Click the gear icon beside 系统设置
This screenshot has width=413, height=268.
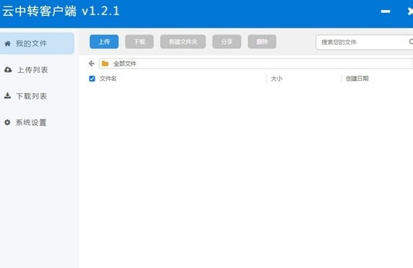[x=7, y=122]
